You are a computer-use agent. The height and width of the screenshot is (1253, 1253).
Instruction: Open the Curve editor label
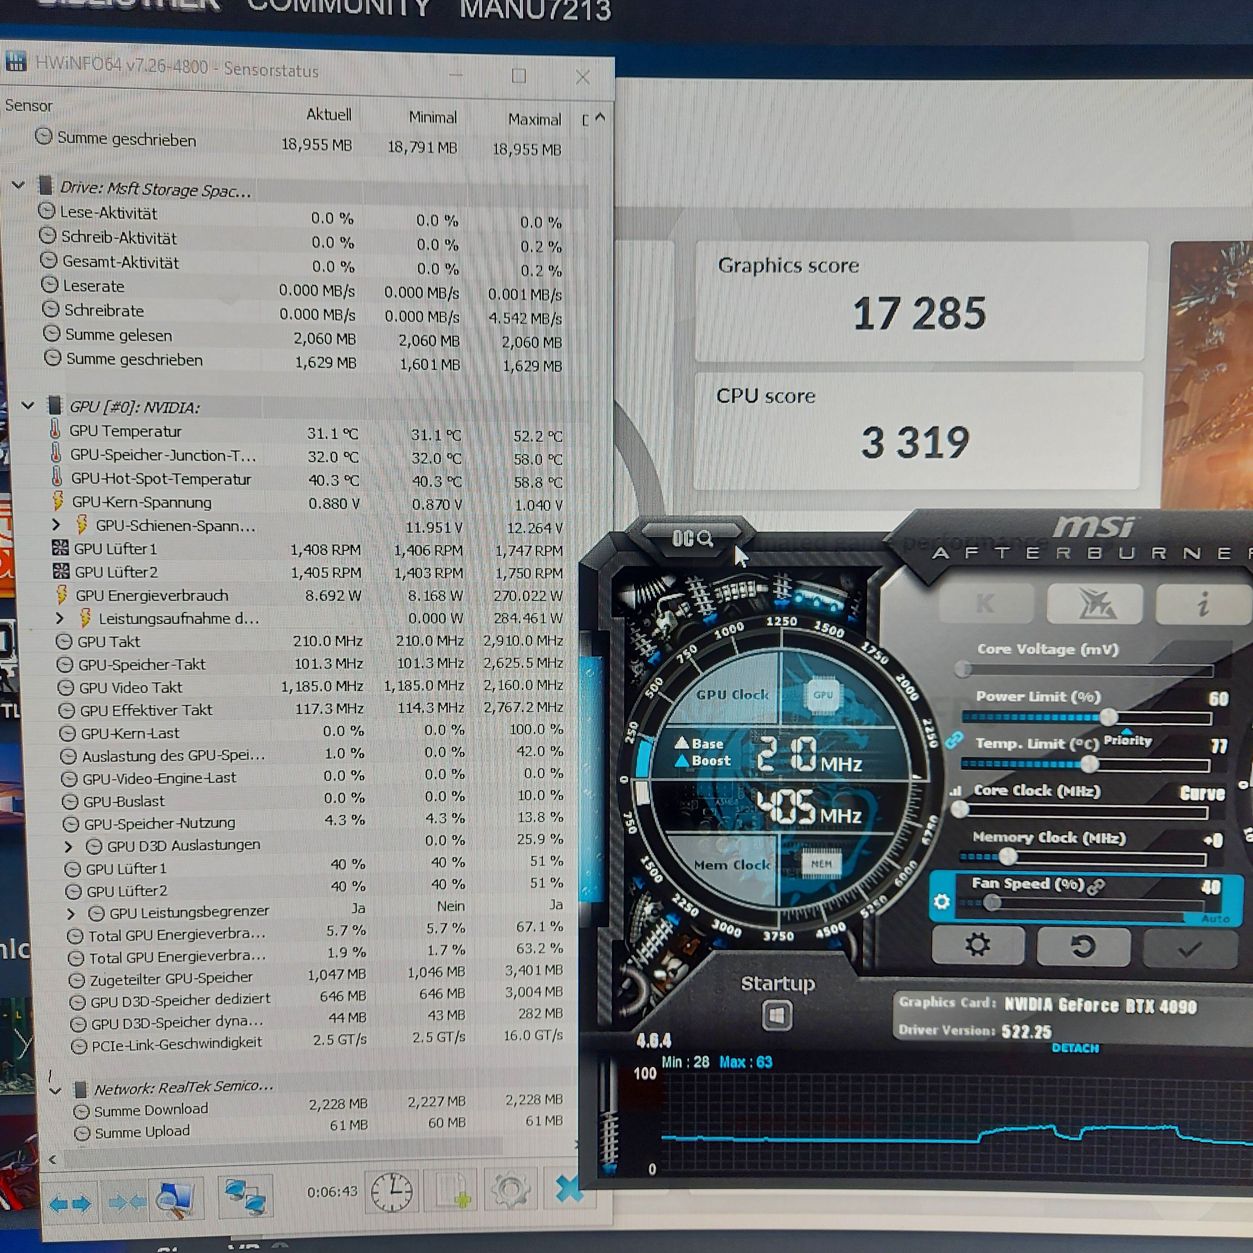coord(1202,793)
